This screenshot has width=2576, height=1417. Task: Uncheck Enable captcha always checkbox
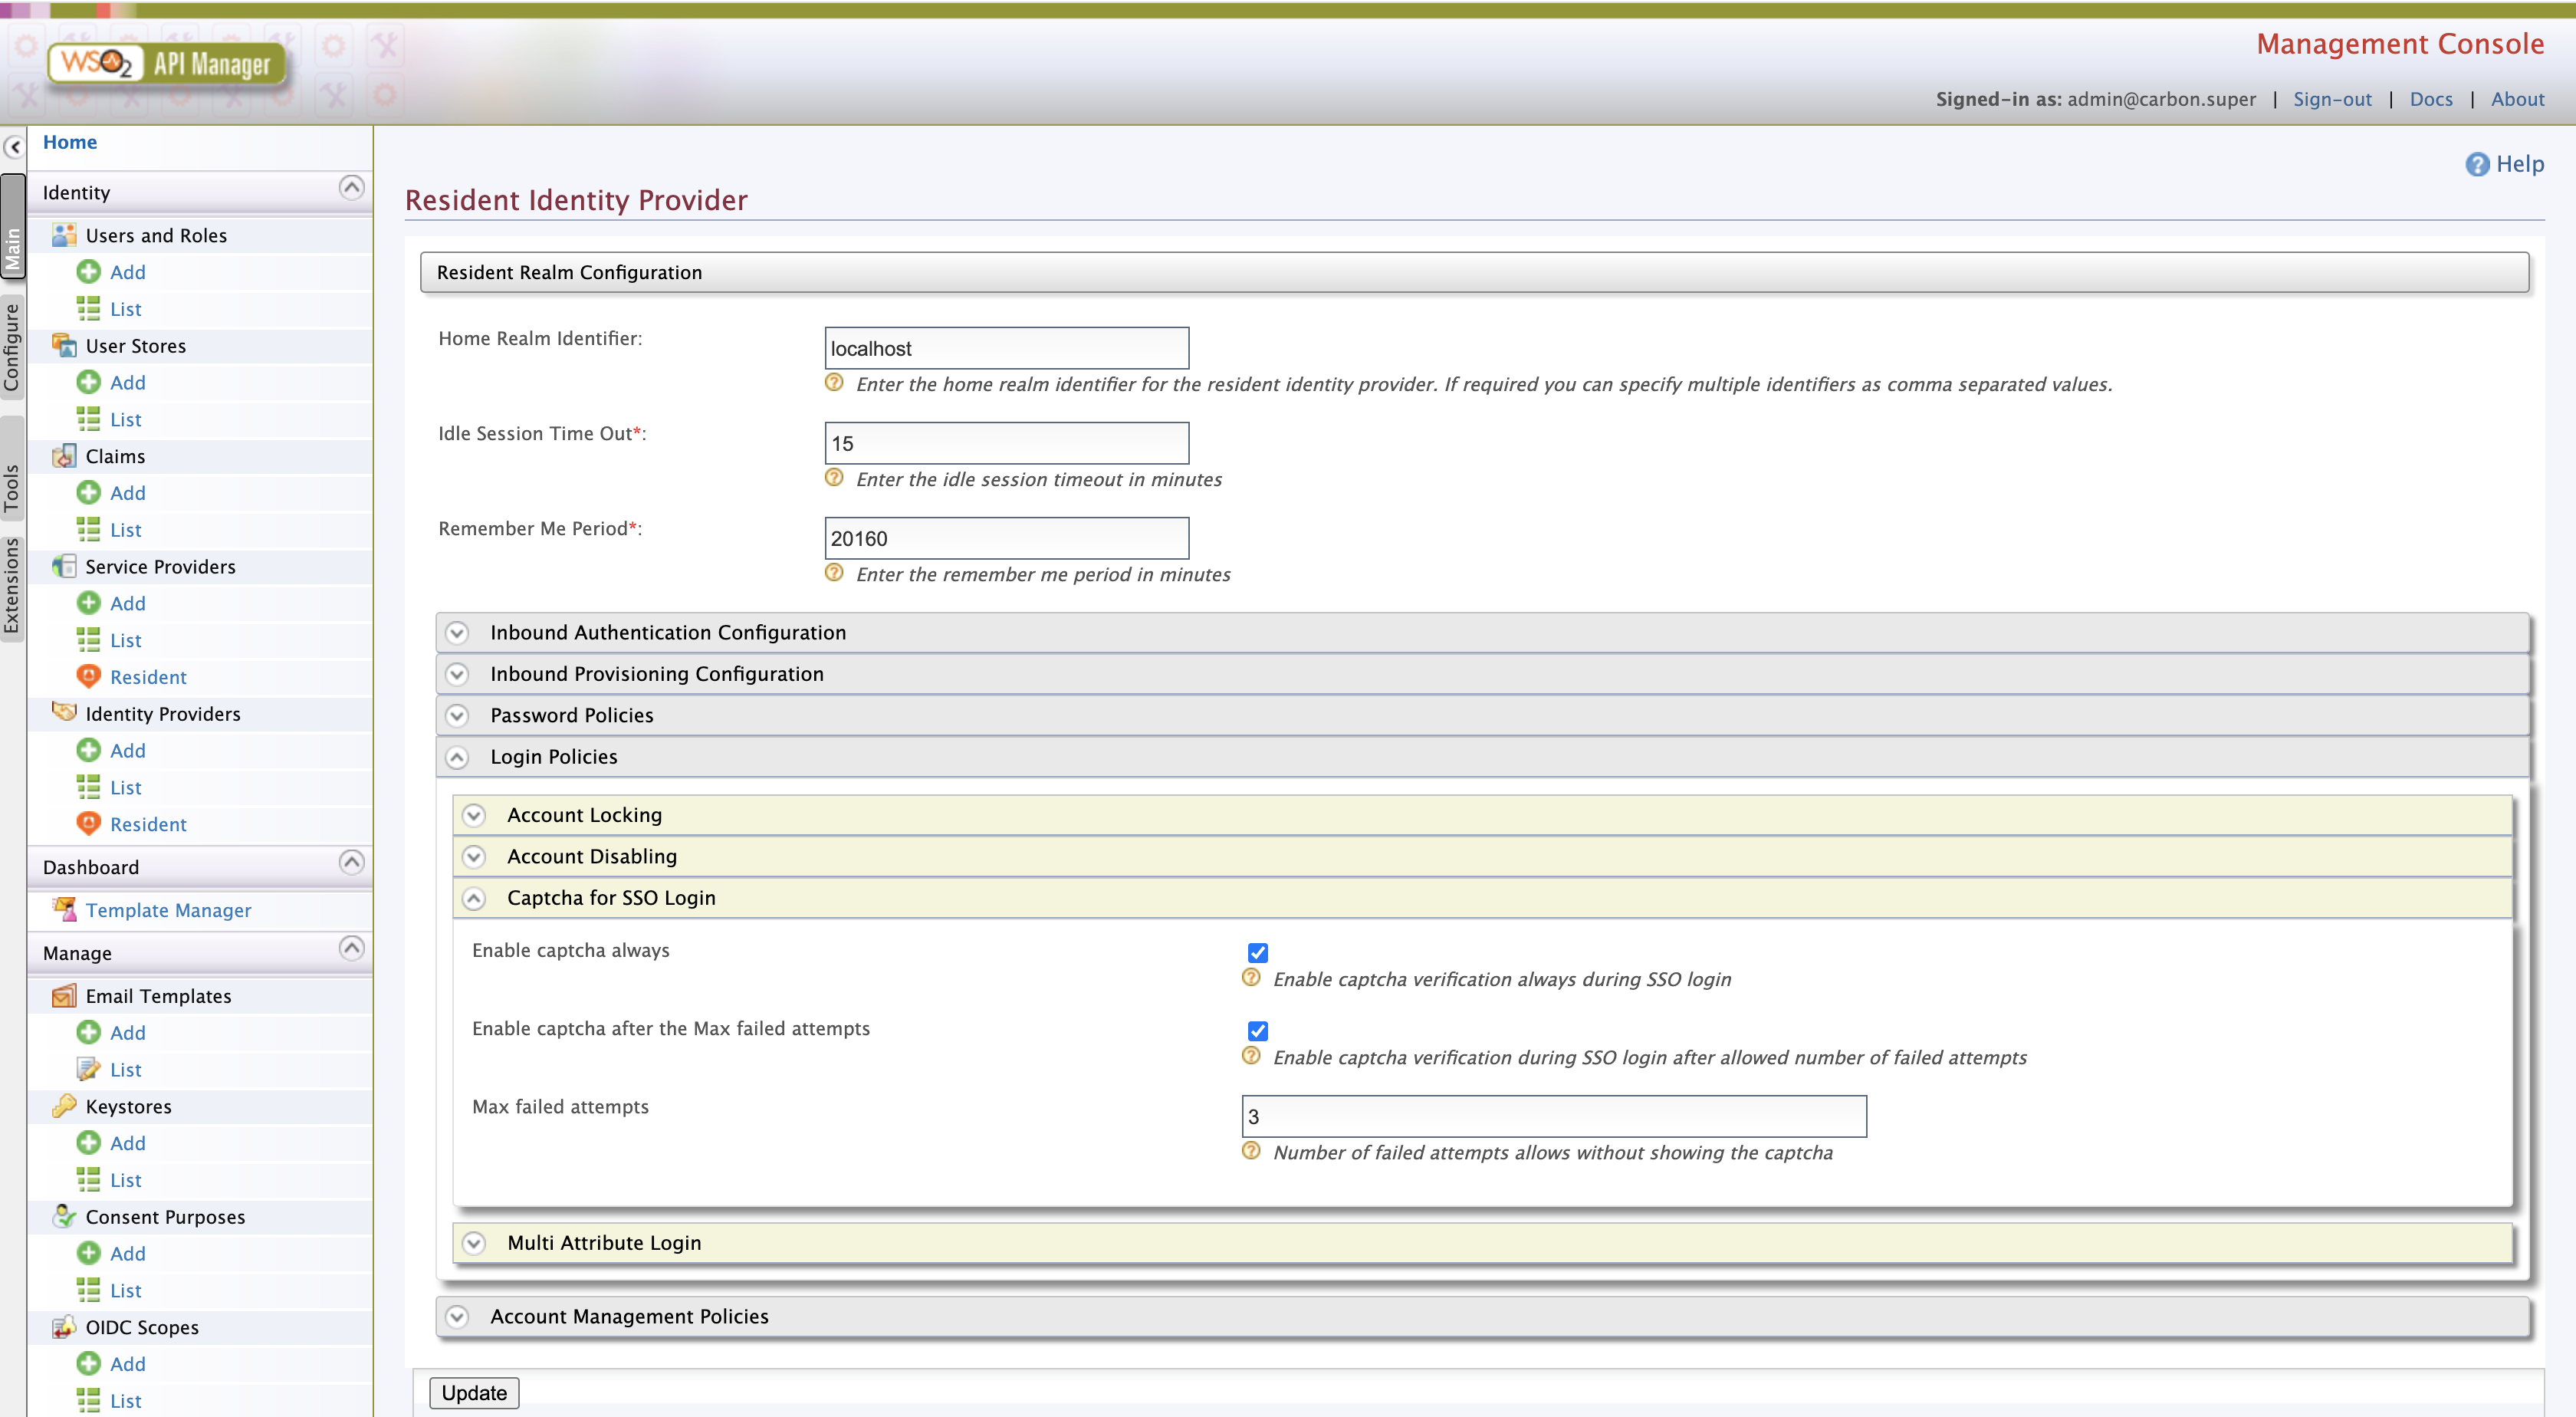point(1257,952)
